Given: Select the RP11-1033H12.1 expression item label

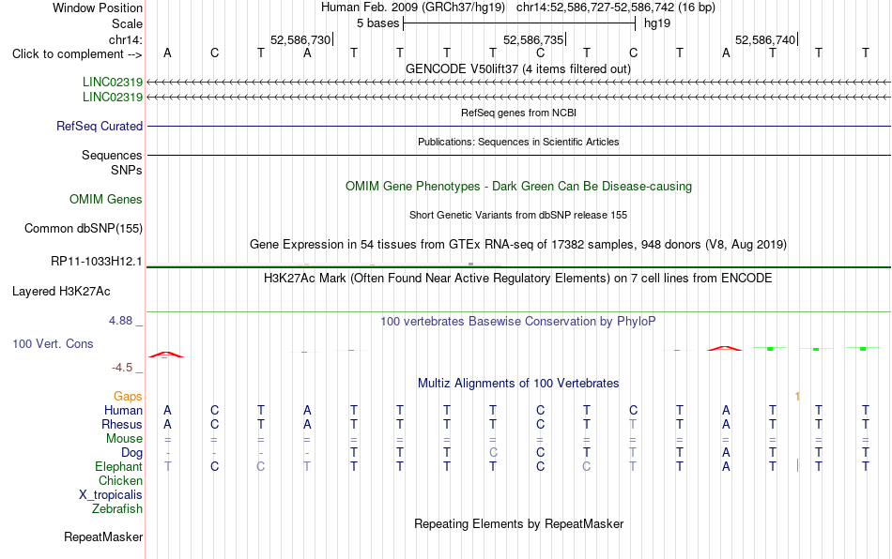Looking at the screenshot, I should 97,262.
